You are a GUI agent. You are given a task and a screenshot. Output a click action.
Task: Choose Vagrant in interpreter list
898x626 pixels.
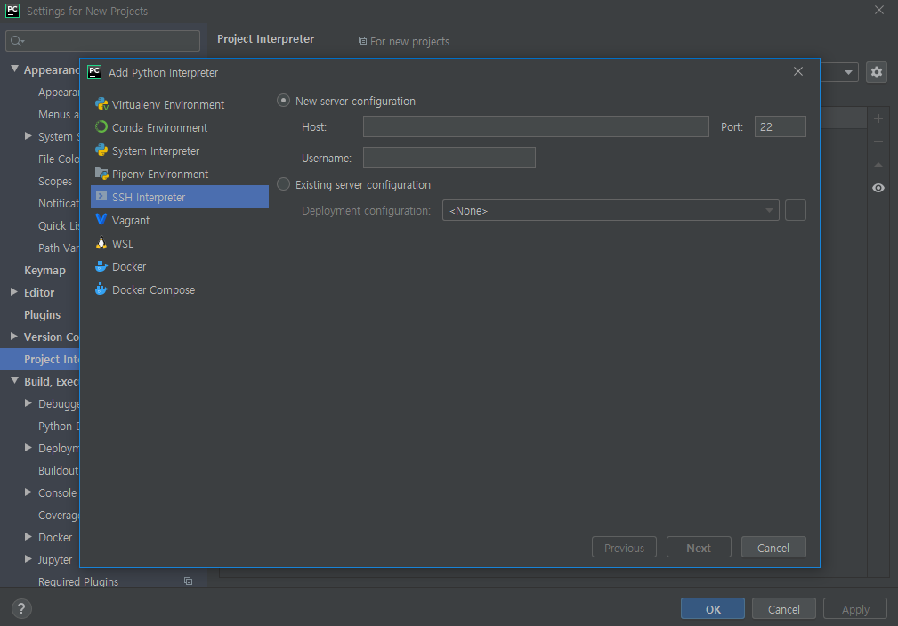[x=180, y=220]
